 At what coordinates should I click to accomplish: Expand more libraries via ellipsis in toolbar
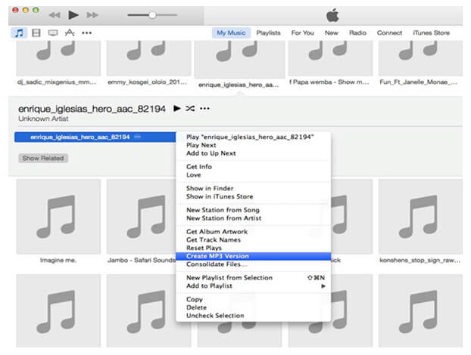coord(87,33)
